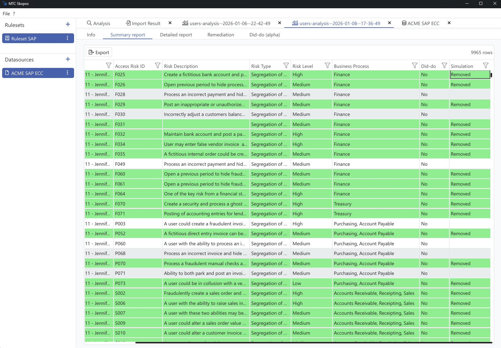This screenshot has width=501, height=348.
Task: Switch to the Detailed report tab
Action: point(176,35)
